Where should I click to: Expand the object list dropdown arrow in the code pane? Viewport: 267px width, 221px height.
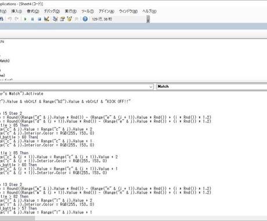click(x=151, y=87)
